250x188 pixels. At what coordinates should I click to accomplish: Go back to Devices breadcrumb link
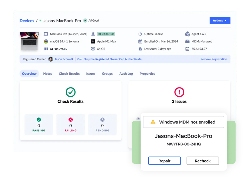27,21
